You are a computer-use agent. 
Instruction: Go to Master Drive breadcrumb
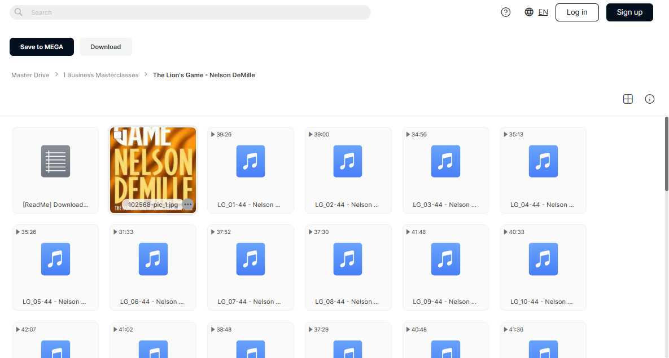click(30, 75)
